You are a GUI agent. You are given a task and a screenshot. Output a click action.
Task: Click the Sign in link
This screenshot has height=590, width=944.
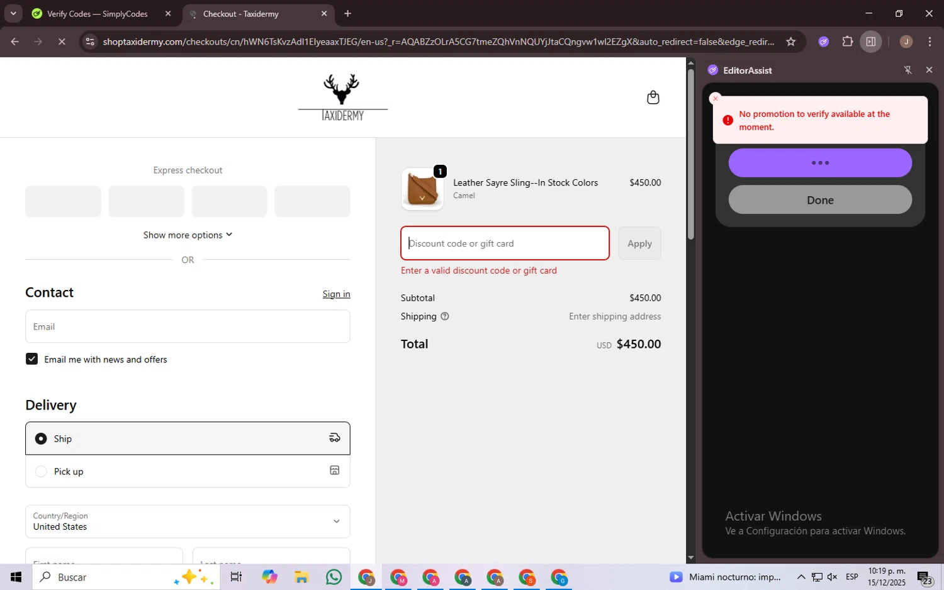click(x=336, y=294)
